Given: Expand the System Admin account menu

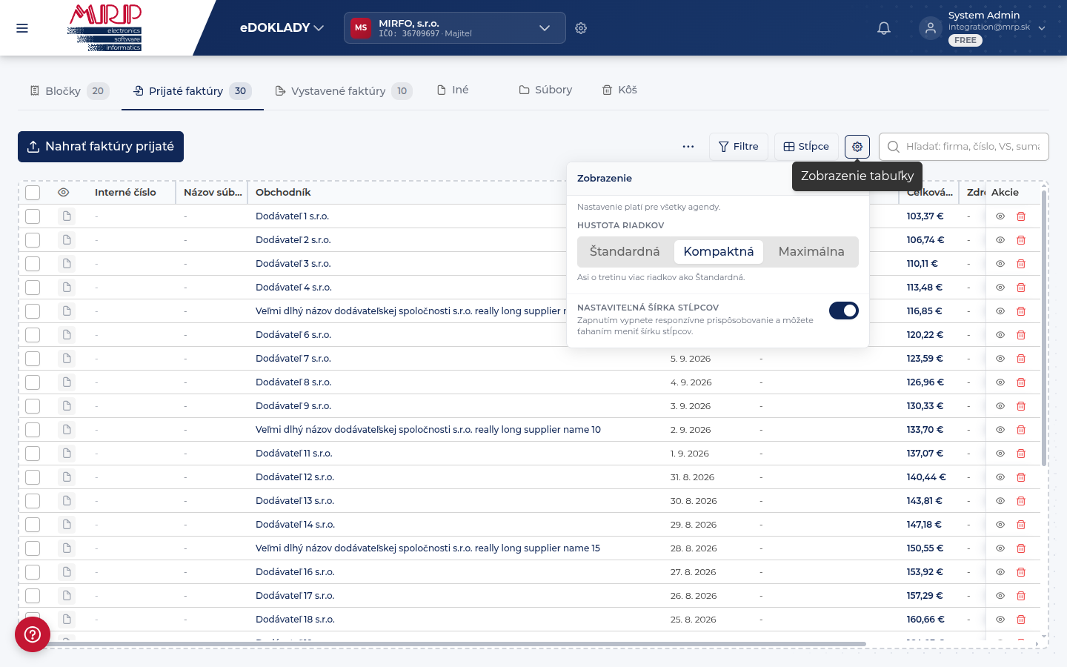Looking at the screenshot, I should (x=984, y=28).
